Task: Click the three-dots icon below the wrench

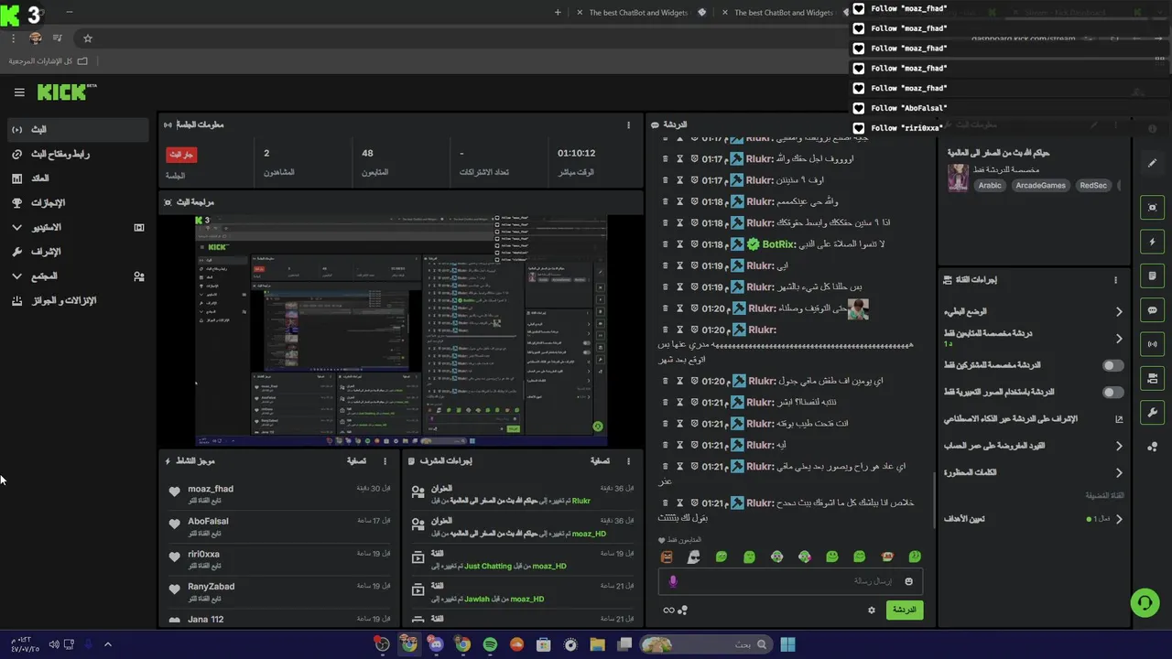Action: tap(1152, 447)
